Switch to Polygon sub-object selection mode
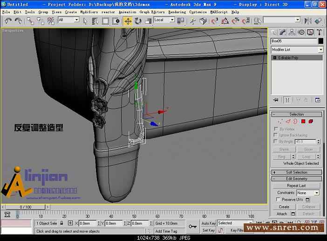This screenshot has height=241, width=327. coord(303,121)
